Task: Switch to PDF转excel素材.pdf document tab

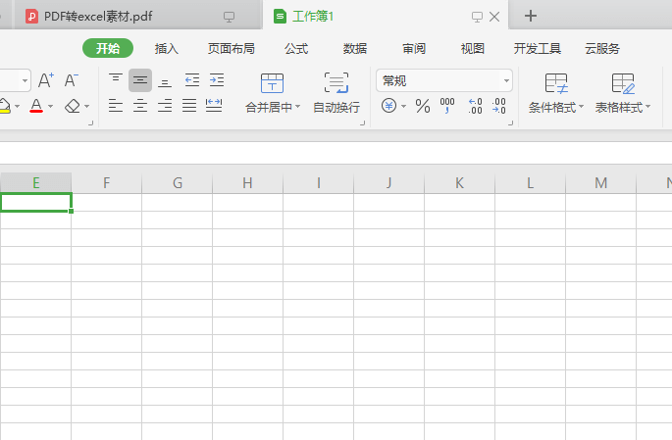Action: (137, 17)
